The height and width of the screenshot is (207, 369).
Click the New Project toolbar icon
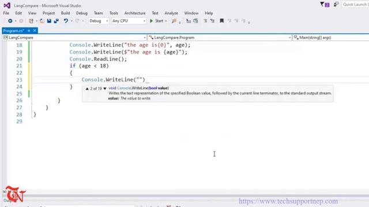[31, 21]
